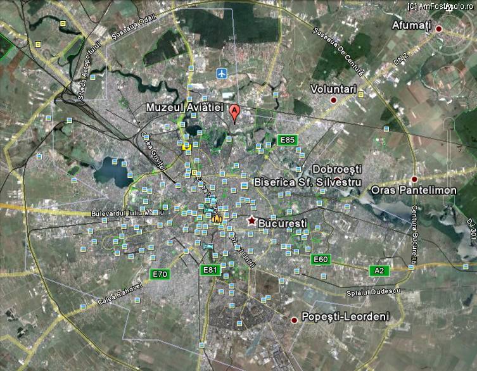This screenshot has height=371, width=477.
Task: Click the red marker labeled A
Action: coord(234,113)
